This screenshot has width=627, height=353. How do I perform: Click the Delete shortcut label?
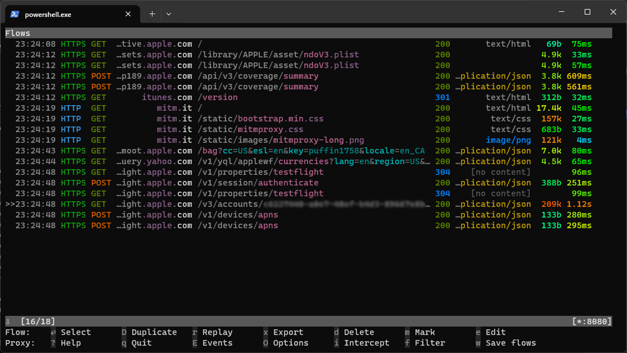359,332
